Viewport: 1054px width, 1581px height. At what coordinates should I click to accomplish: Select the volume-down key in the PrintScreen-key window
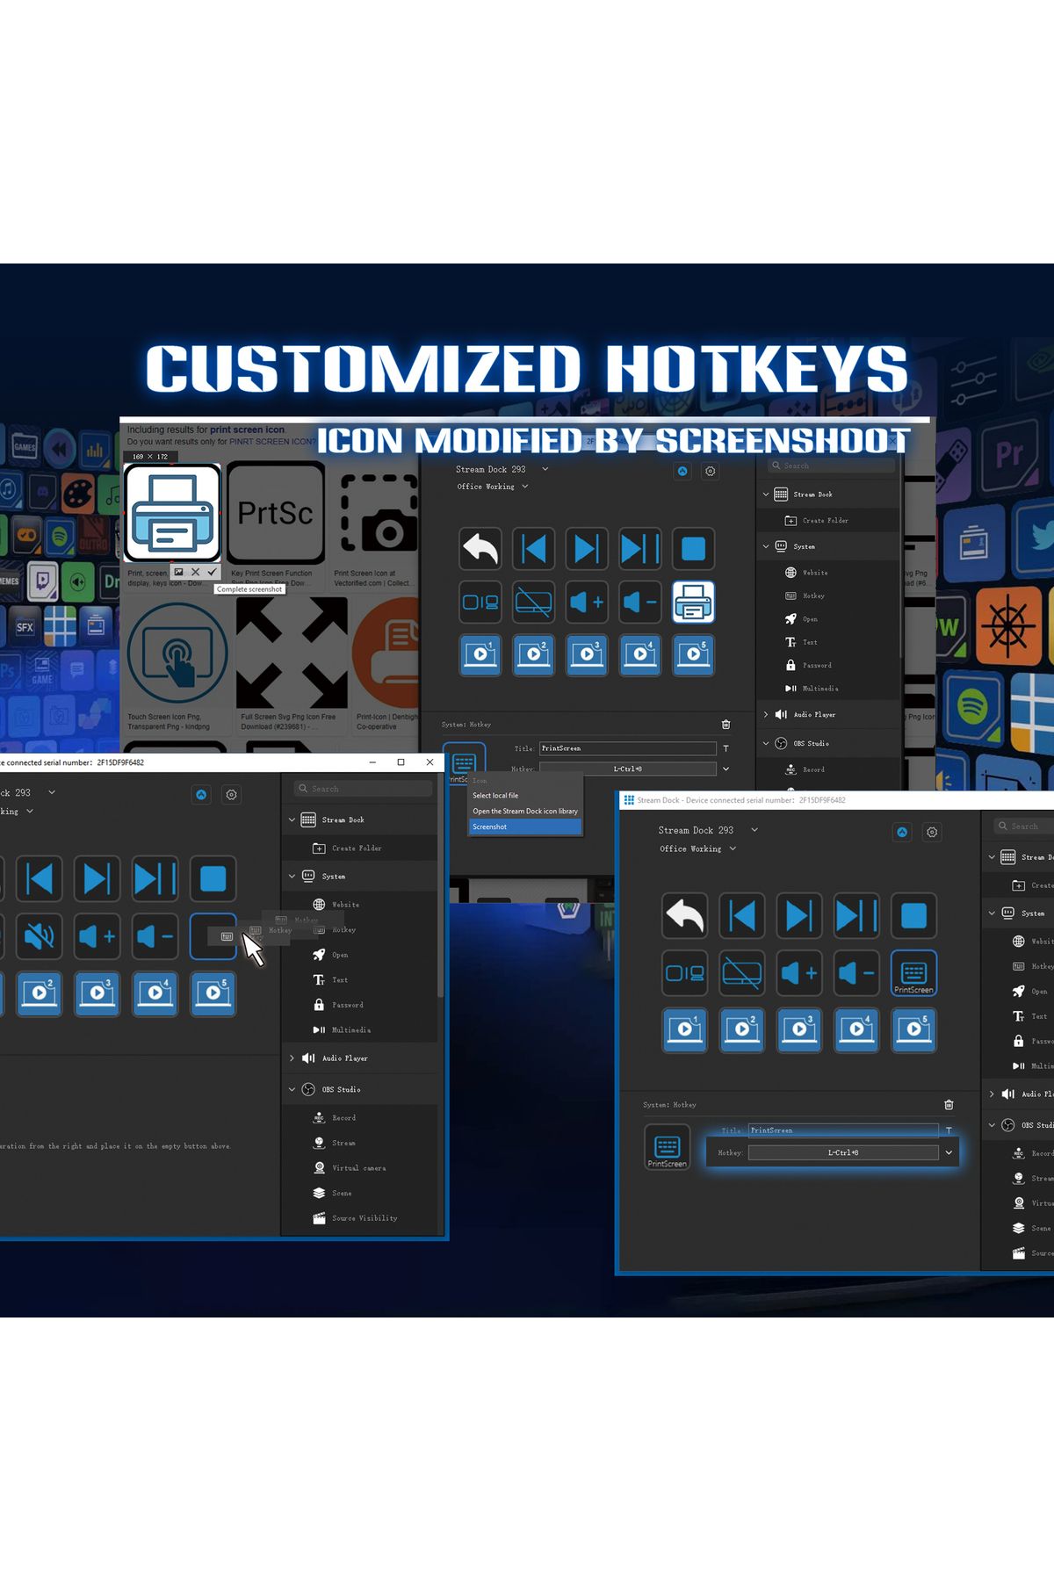(x=856, y=973)
